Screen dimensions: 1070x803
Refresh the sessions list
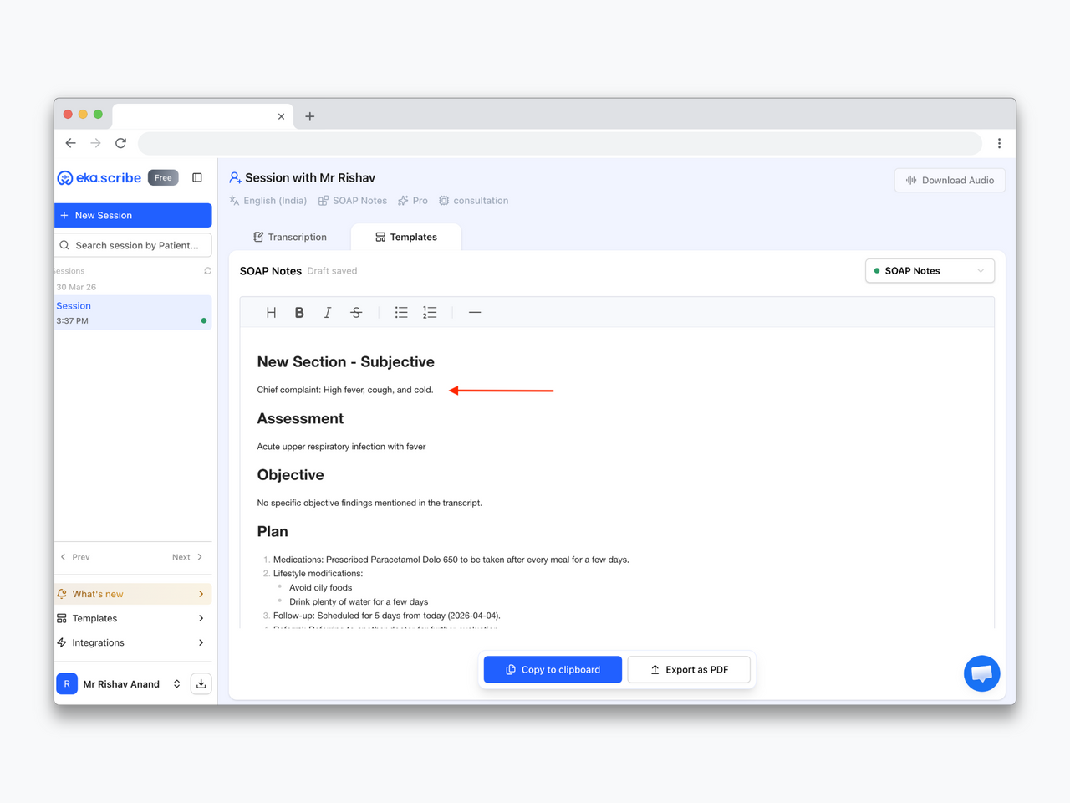(x=207, y=271)
